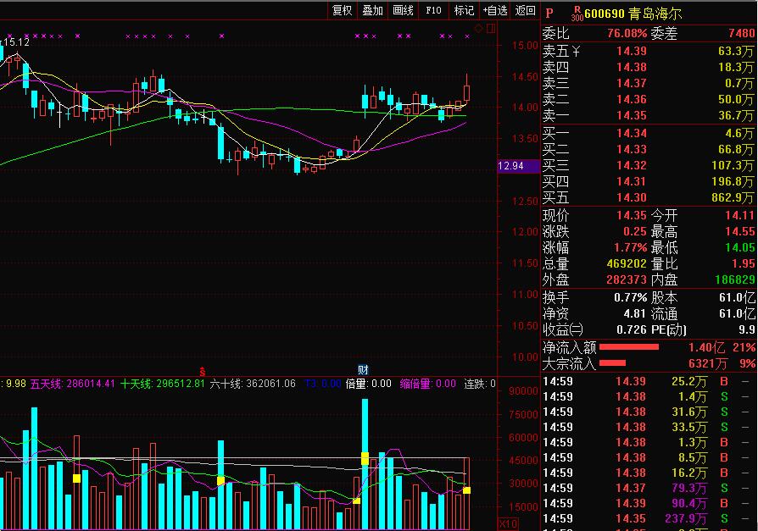Select the 画线 drawing tool

point(403,10)
